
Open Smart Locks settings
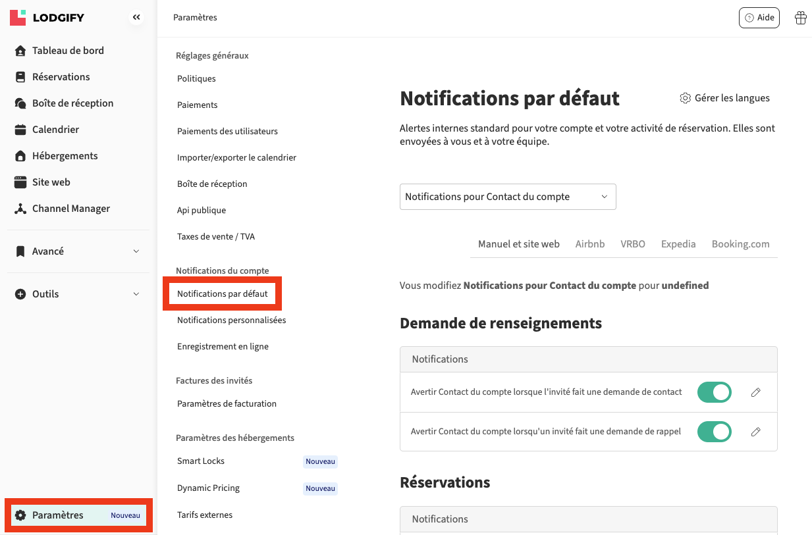[x=201, y=461]
